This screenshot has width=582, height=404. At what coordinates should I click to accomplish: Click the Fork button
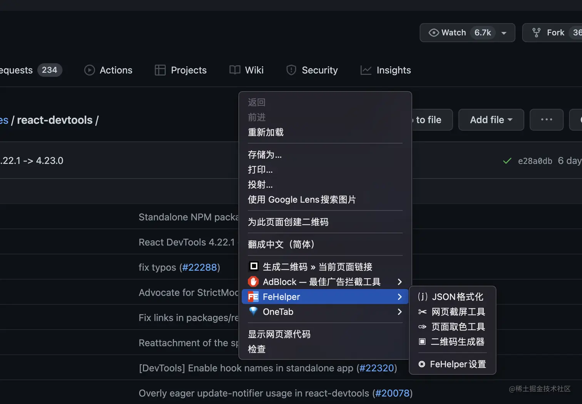coord(553,33)
